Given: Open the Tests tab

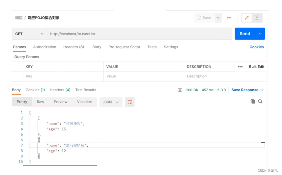Looking at the screenshot, I should pos(152,47).
